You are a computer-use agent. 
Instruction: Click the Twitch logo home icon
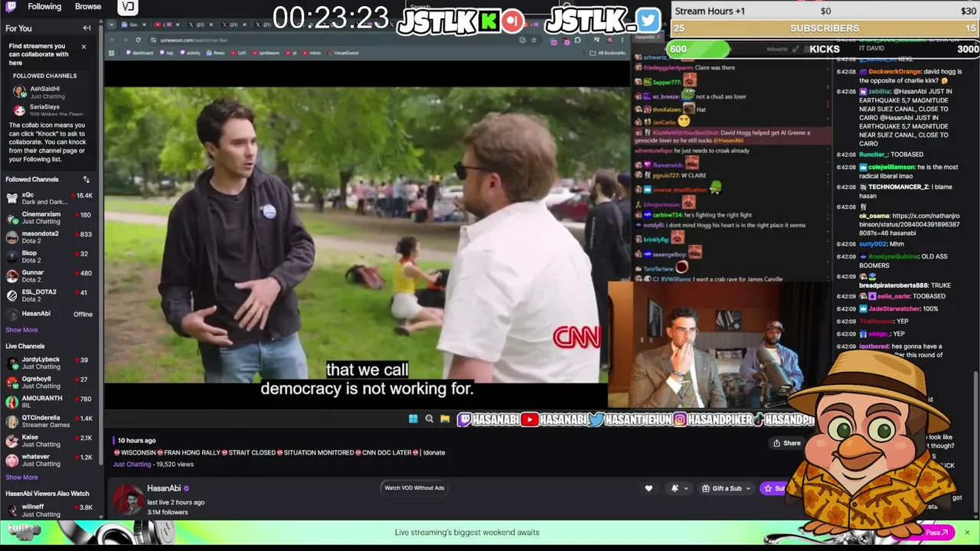pyautogui.click(x=10, y=7)
